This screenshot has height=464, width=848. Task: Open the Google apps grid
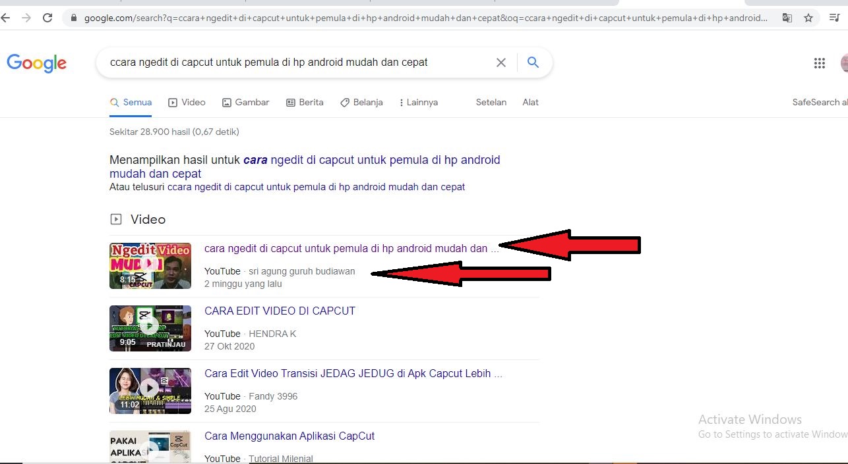click(820, 63)
